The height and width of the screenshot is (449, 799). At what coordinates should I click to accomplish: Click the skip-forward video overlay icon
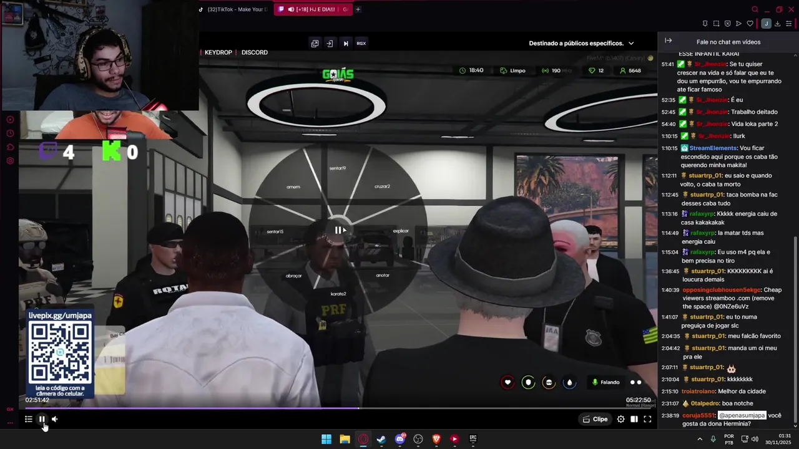tap(345, 43)
